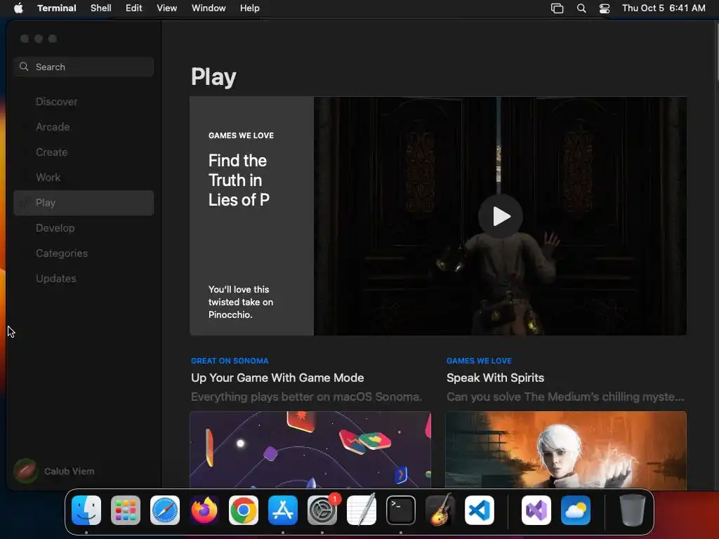This screenshot has height=539, width=719.
Task: Go to the Discover section
Action: pyautogui.click(x=84, y=102)
